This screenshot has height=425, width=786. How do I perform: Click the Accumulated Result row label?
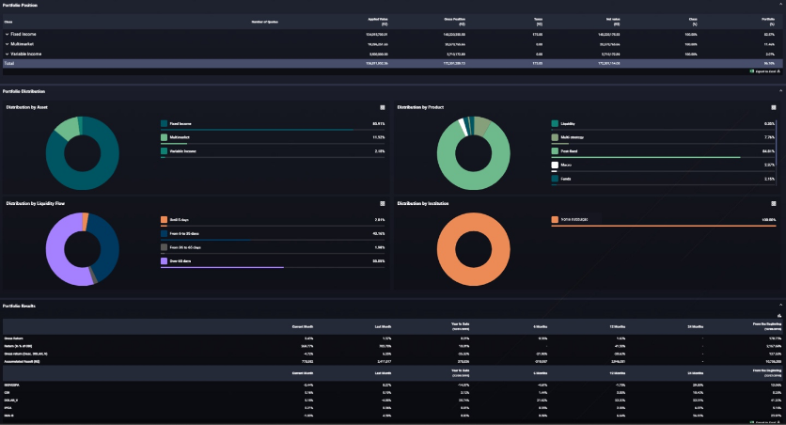(x=22, y=361)
